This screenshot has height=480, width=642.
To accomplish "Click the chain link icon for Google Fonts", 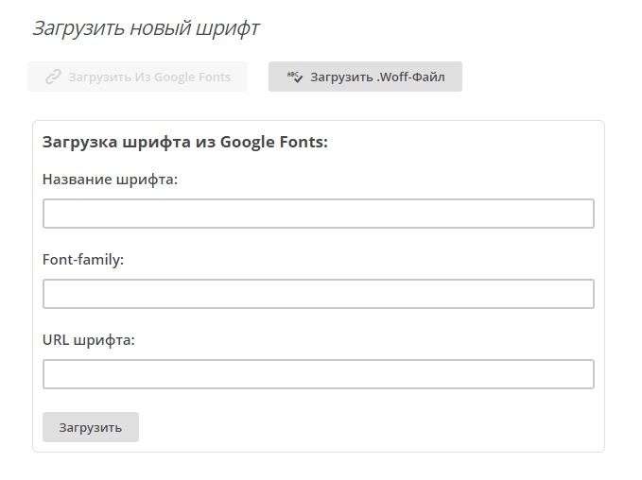I will [x=54, y=77].
